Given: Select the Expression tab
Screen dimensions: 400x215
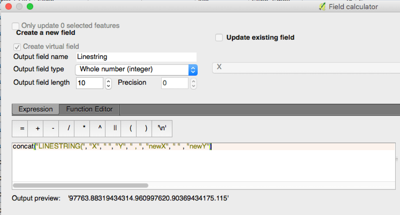Looking at the screenshot, I should [36, 109].
